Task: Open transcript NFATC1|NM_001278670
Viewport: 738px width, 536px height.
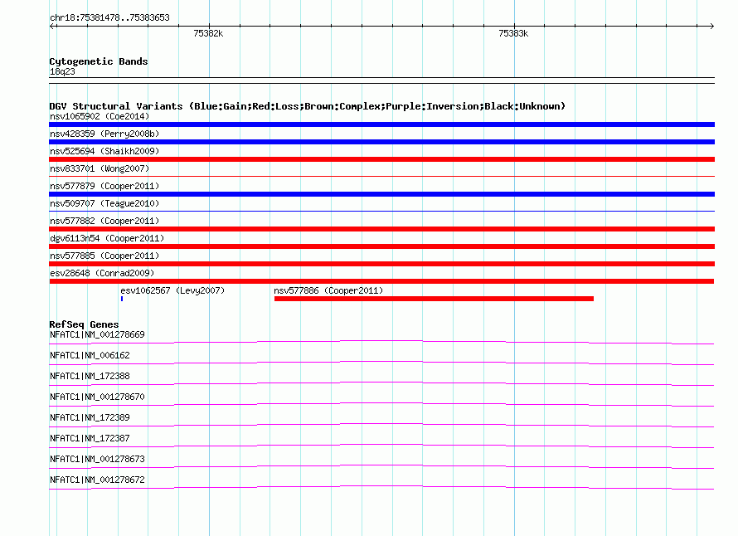Action: click(x=97, y=397)
